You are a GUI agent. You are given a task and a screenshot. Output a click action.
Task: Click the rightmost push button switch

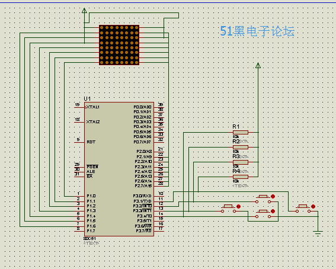[x=303, y=209]
